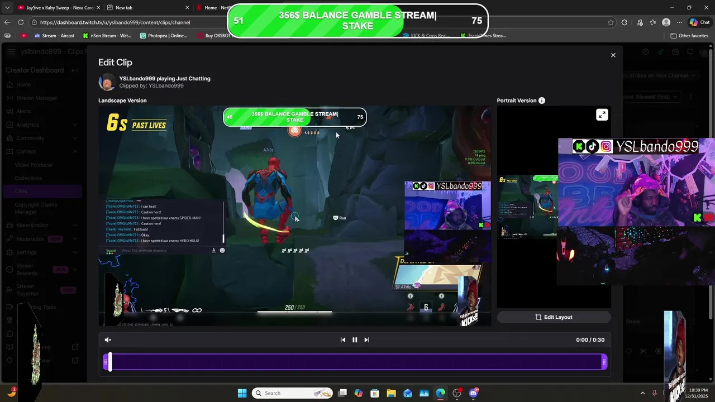Click the microphone tray icon
This screenshot has height=402, width=715.
(655, 393)
